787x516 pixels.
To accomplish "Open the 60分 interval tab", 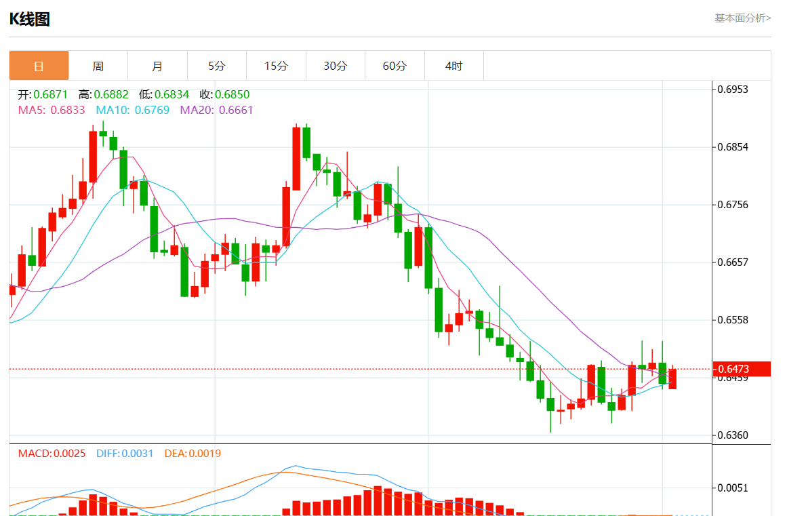I will point(395,66).
